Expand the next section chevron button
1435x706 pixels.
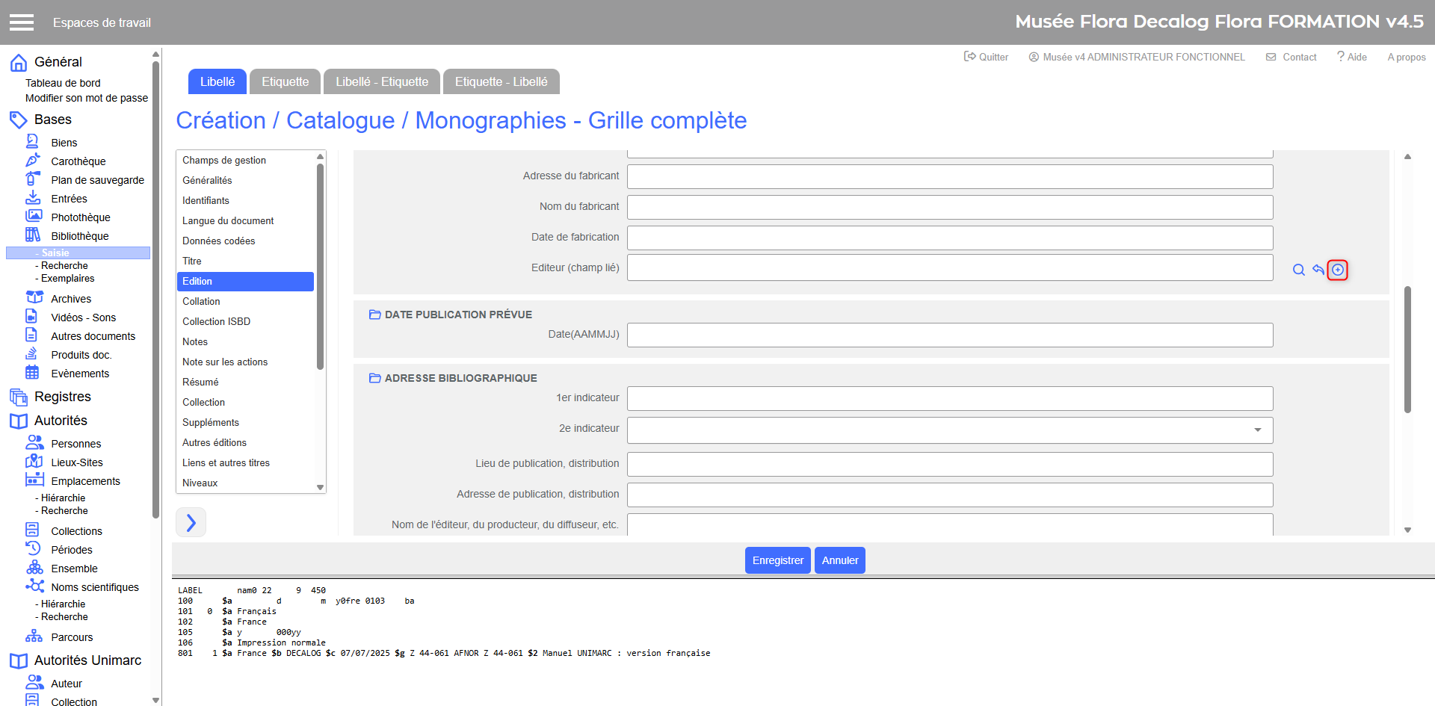[x=191, y=522]
